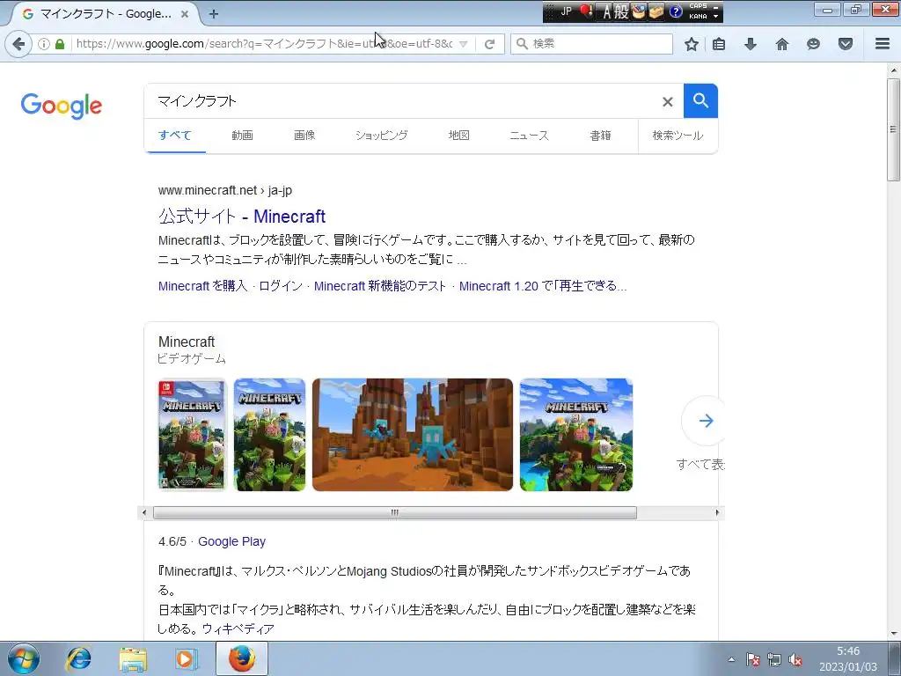Screen dimensions: 901x676
Task: Go to the Firefox home page icon
Action: 782,44
